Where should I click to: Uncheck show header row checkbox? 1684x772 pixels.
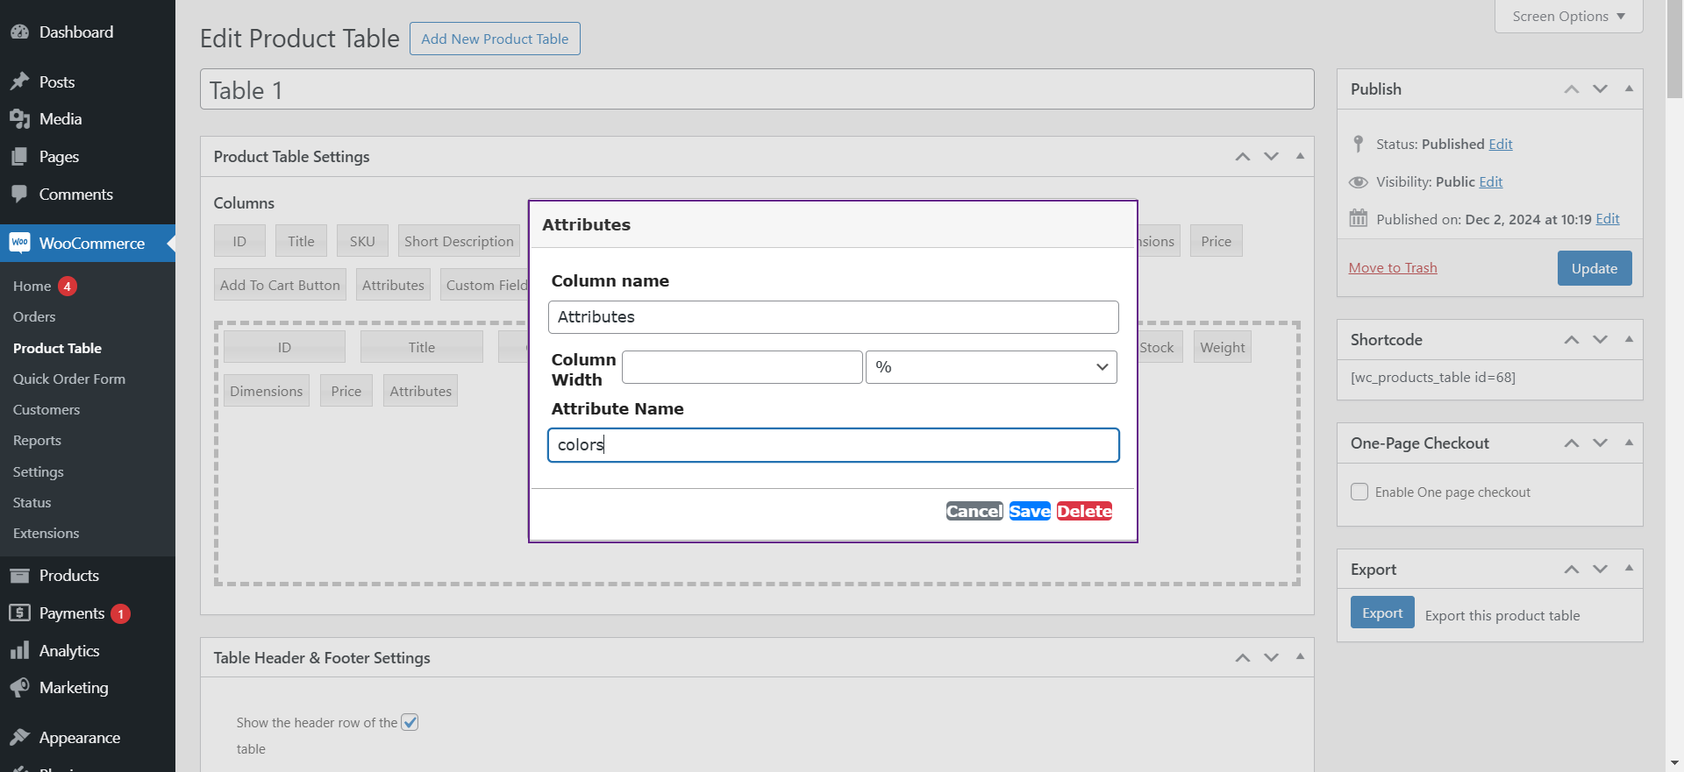tap(410, 722)
